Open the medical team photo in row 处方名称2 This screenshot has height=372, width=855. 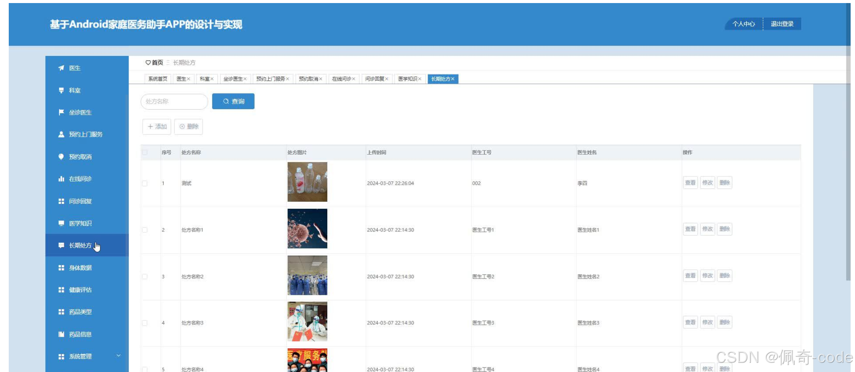click(x=307, y=275)
